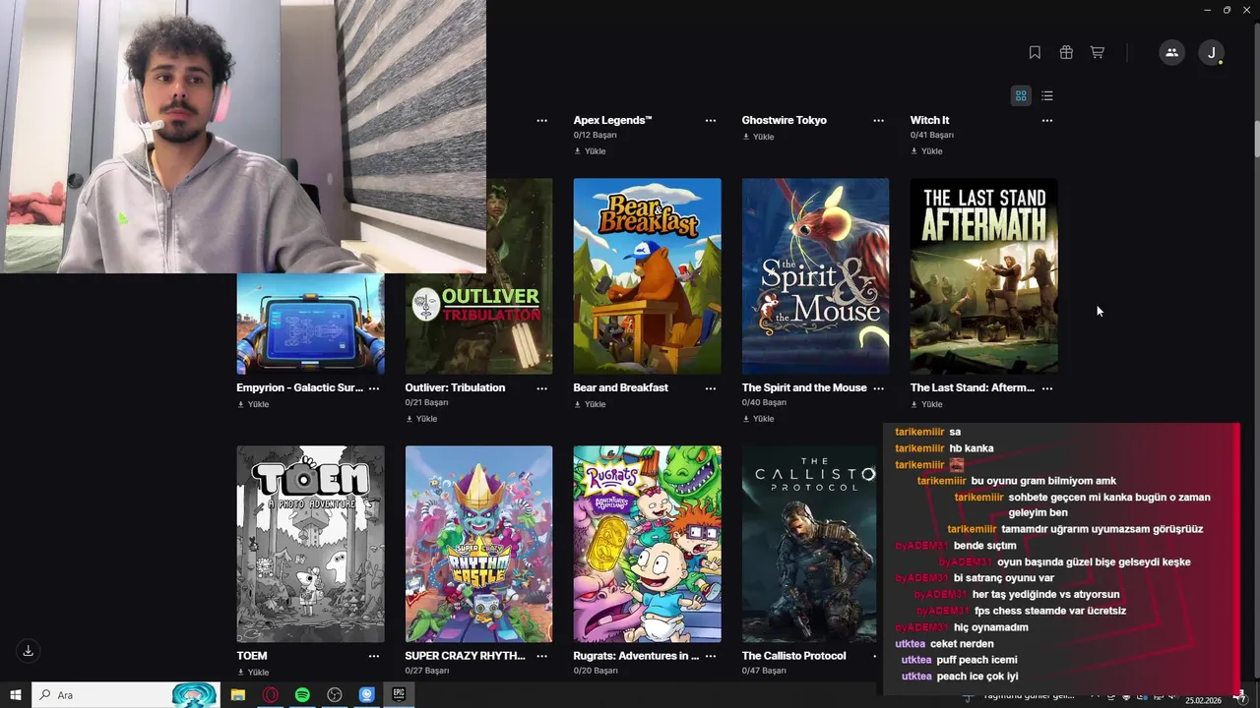Open Rugrats: Adventures options menu
The height and width of the screenshot is (708, 1260).
pos(711,656)
